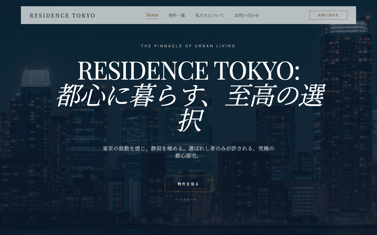Return home using the site logo

63,15
